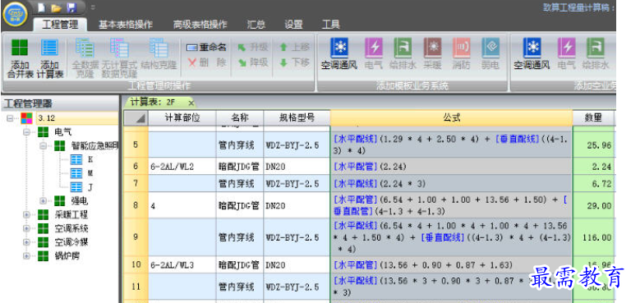Image resolution: width=631 pixels, height=303 pixels.
Task: Click 添加合并表 ribbon icon
Action: click(x=20, y=58)
